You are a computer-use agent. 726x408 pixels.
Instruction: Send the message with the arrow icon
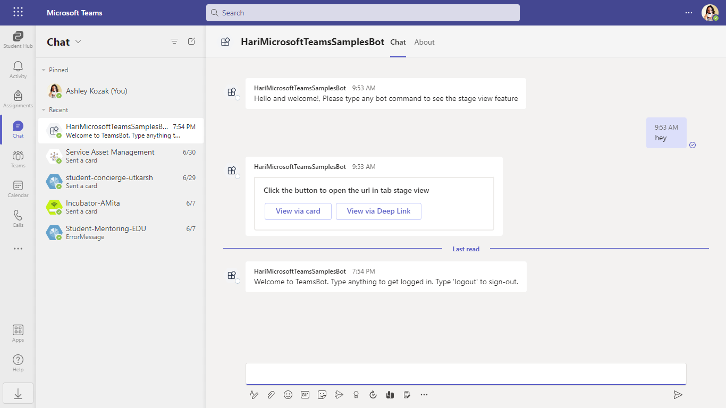pos(678,395)
